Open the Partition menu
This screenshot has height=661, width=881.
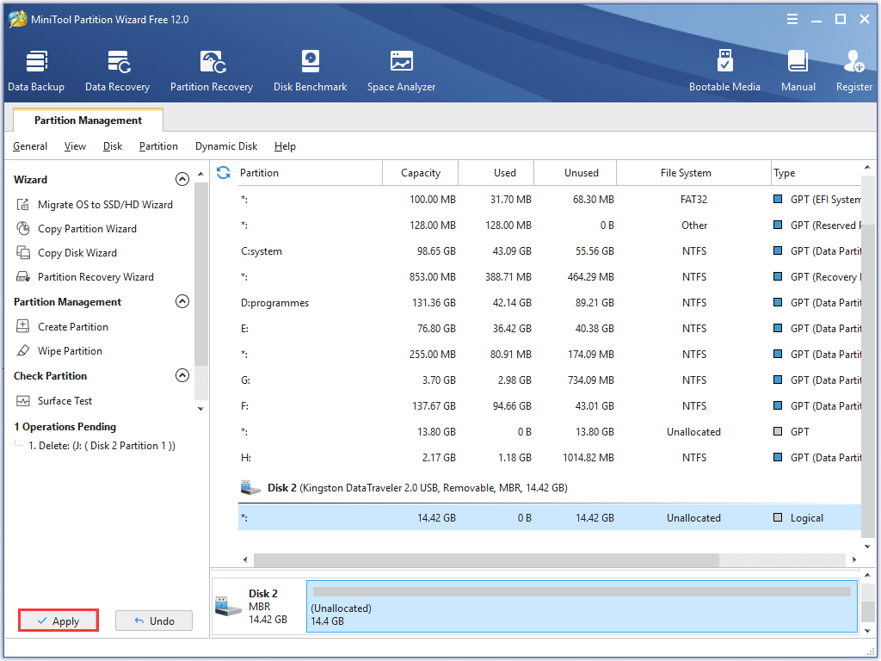coord(158,146)
